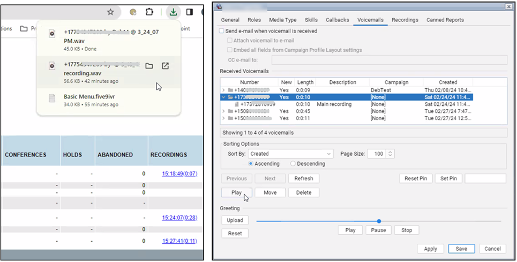Click the voicemail Play button beside Move
Viewport: 517px width, 262px height.
[x=236, y=192]
